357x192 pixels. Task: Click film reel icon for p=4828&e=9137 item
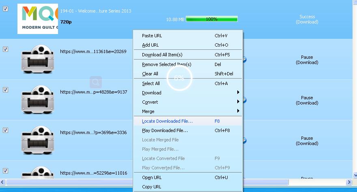38,100
